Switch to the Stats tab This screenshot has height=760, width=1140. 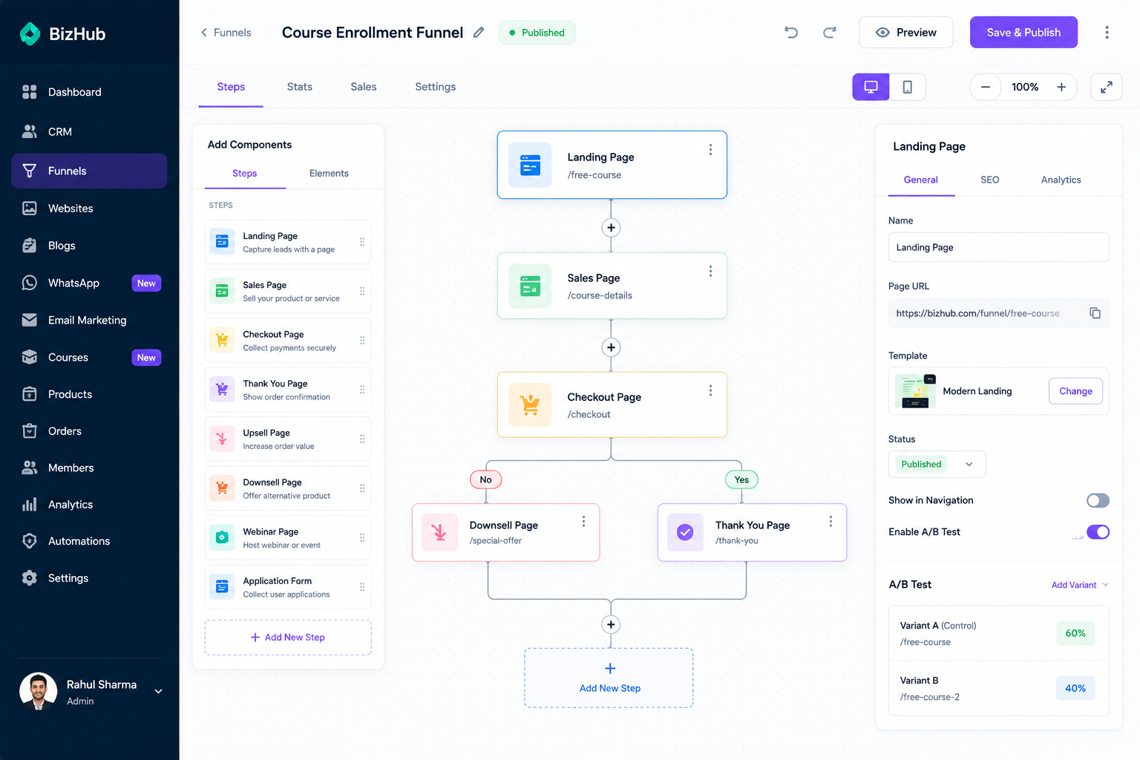pyautogui.click(x=300, y=87)
